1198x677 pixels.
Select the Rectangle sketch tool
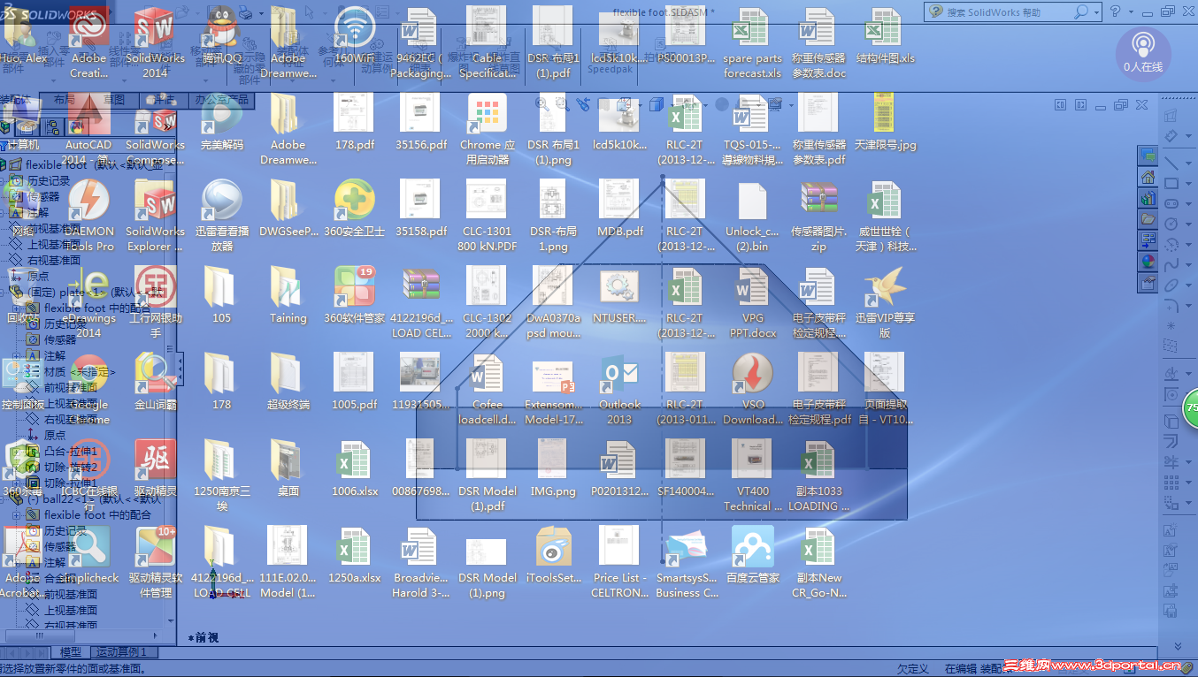[x=1171, y=183]
